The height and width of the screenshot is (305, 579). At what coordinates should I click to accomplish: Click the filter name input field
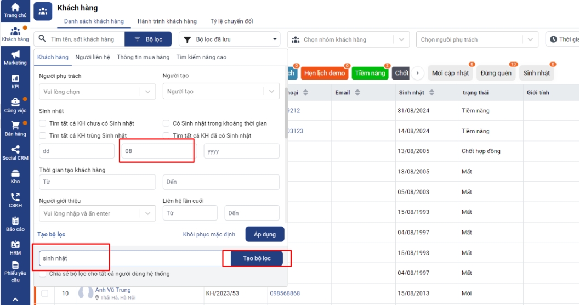click(130, 258)
